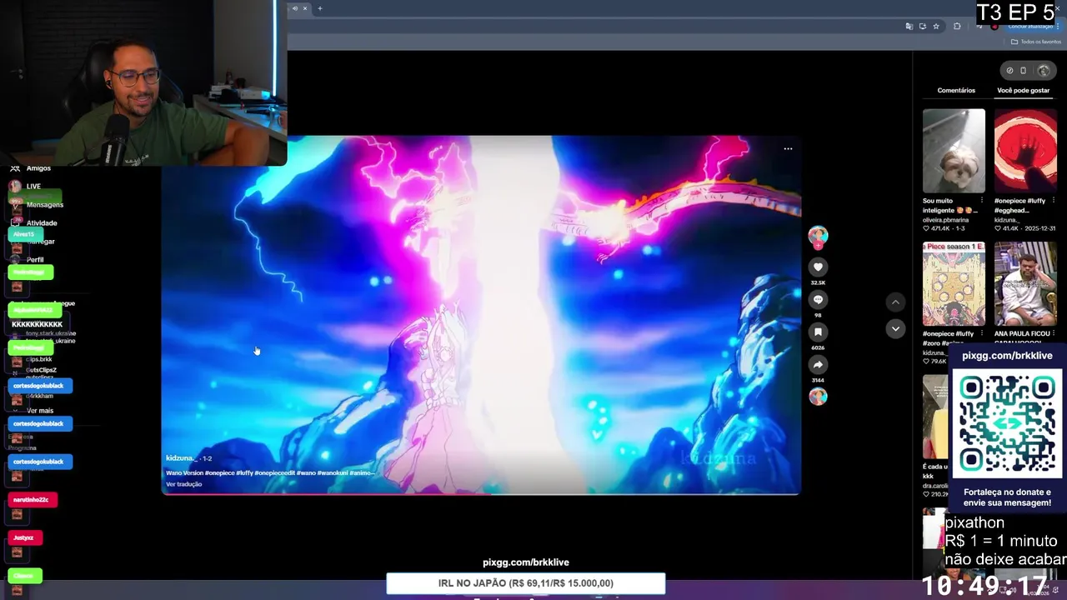
Task: Open the profile avatar in TikTok header
Action: click(1044, 70)
